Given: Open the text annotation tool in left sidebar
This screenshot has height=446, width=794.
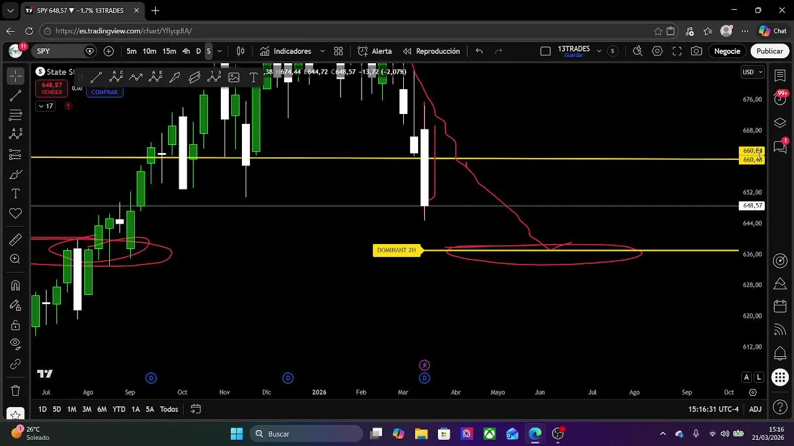Looking at the screenshot, I should click(x=16, y=194).
